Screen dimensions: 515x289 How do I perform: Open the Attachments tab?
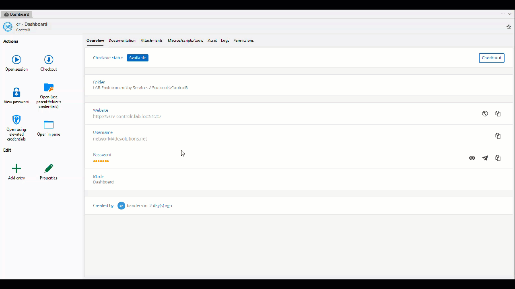point(151,41)
